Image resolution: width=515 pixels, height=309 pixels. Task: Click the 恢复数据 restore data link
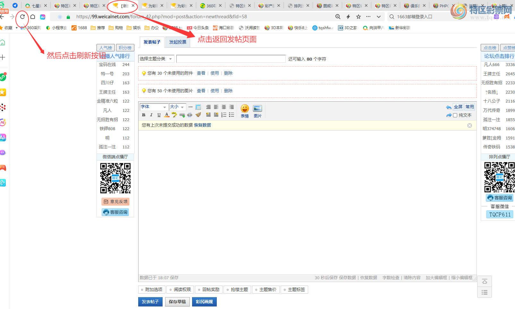(202, 125)
